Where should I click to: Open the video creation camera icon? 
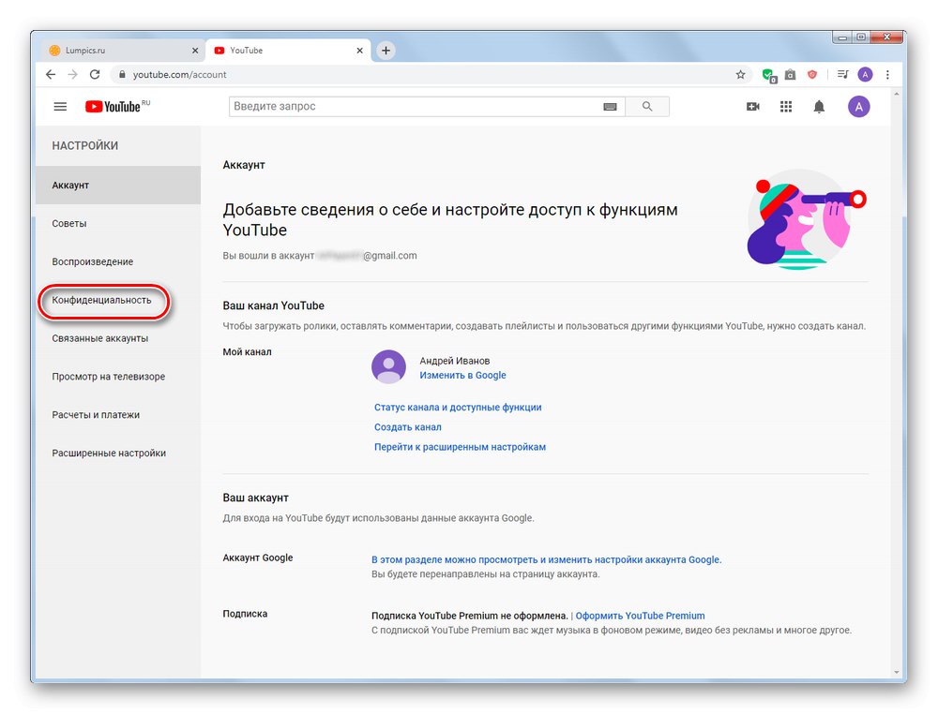(752, 106)
